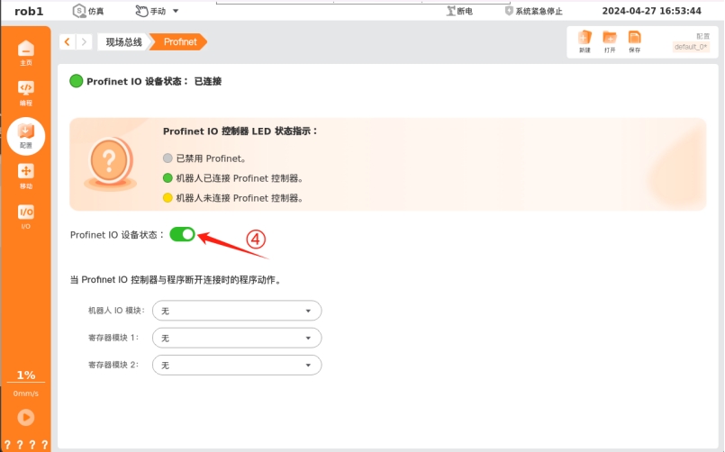Click the question mark help illustration

(110, 164)
